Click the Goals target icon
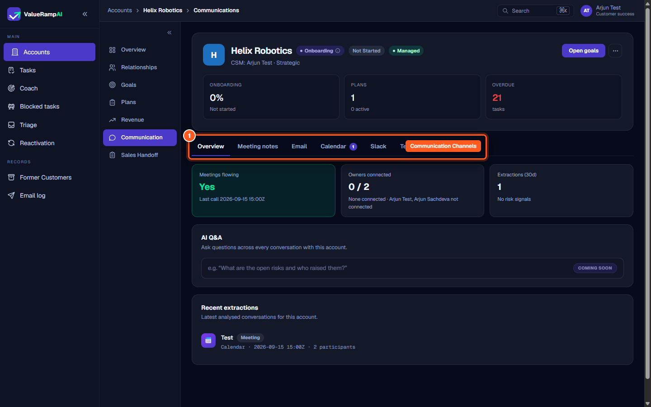651x407 pixels. [113, 85]
